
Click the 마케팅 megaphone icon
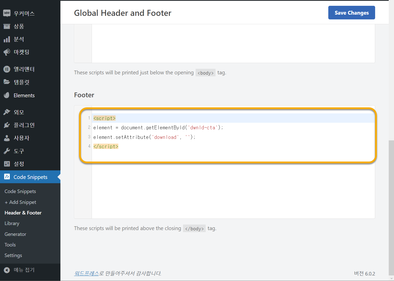tap(7, 52)
